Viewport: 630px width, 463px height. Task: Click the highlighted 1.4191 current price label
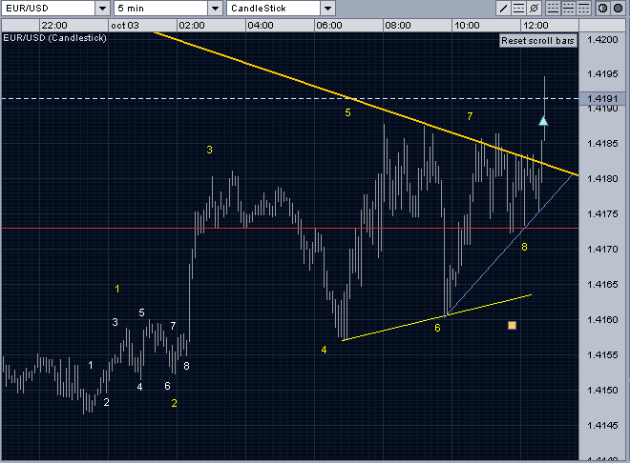coord(602,99)
